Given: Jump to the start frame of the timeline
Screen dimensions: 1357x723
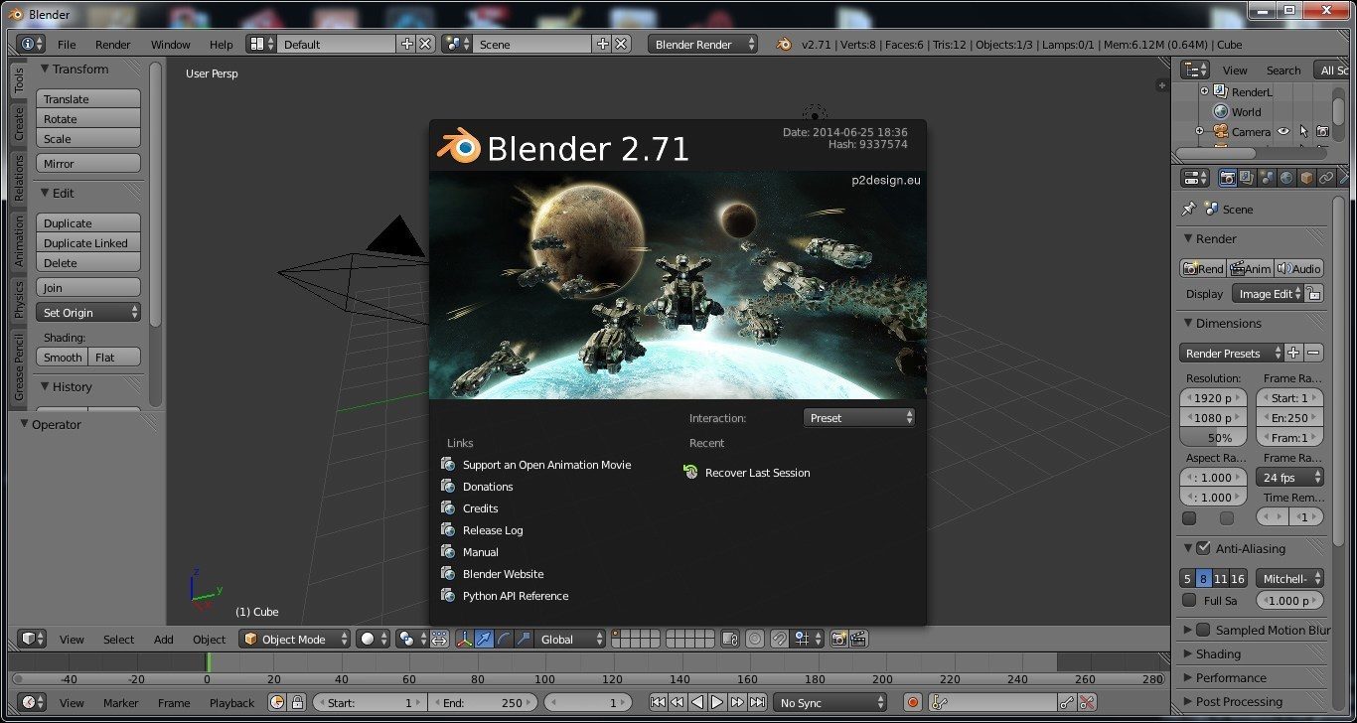Looking at the screenshot, I should coord(658,702).
